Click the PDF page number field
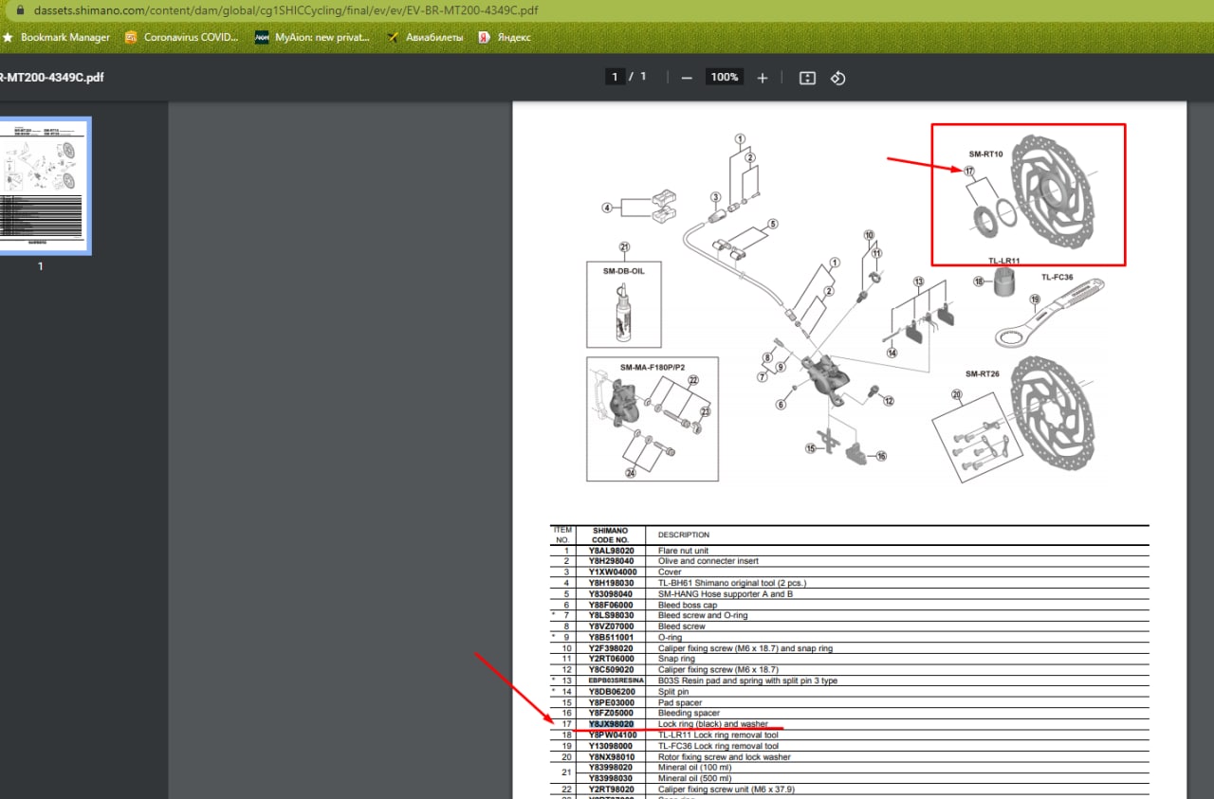The height and width of the screenshot is (799, 1214). point(616,77)
